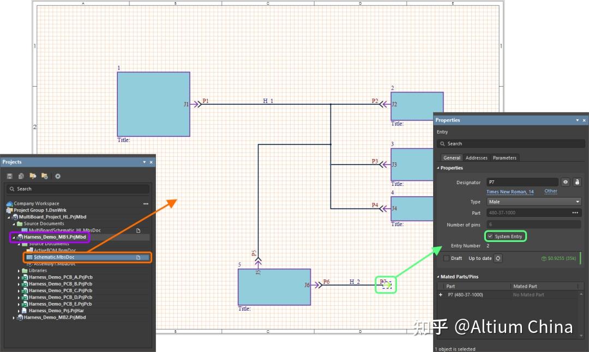Uncheck the System Entry checkbox
This screenshot has width=589, height=352.
tap(490, 236)
